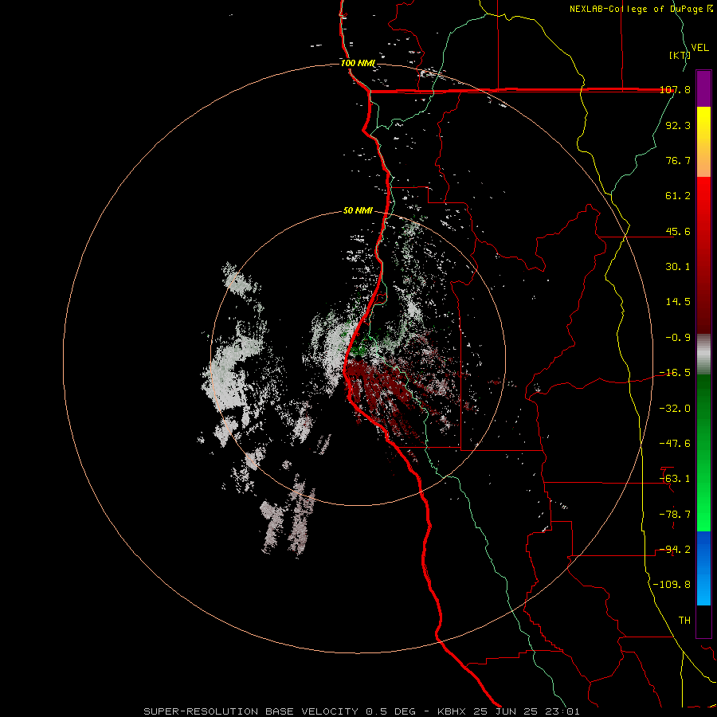Image resolution: width=717 pixels, height=717 pixels.
Task: Click the -32.0 velocity scale value
Action: pyautogui.click(x=675, y=409)
